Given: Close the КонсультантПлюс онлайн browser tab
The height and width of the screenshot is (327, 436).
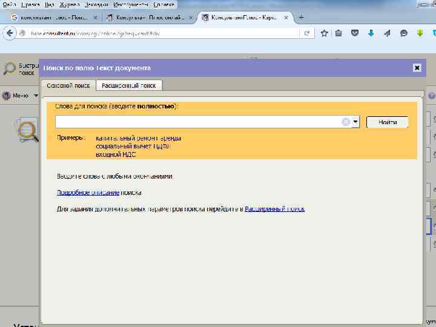Looking at the screenshot, I should coord(191,18).
